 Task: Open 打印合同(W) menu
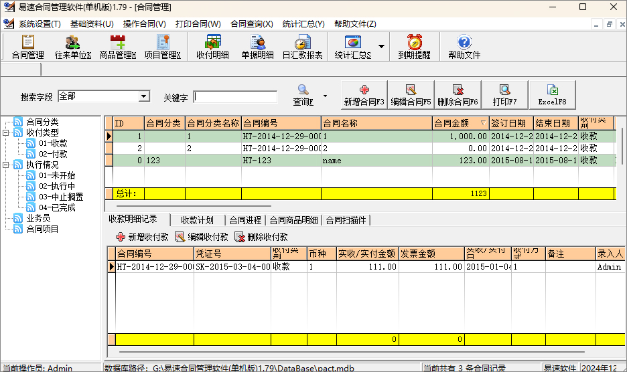tap(198, 24)
